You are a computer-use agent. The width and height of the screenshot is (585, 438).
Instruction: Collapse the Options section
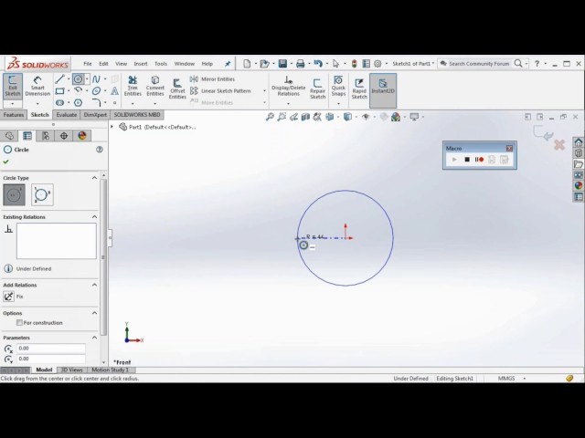(x=94, y=313)
